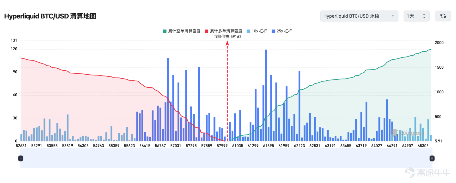Click the tall blue bar near 56767
Viewport: 456px width, 183px height.
[168, 100]
